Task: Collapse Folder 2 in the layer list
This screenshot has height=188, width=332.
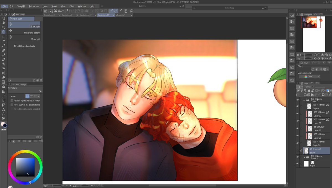Action: 304,100
